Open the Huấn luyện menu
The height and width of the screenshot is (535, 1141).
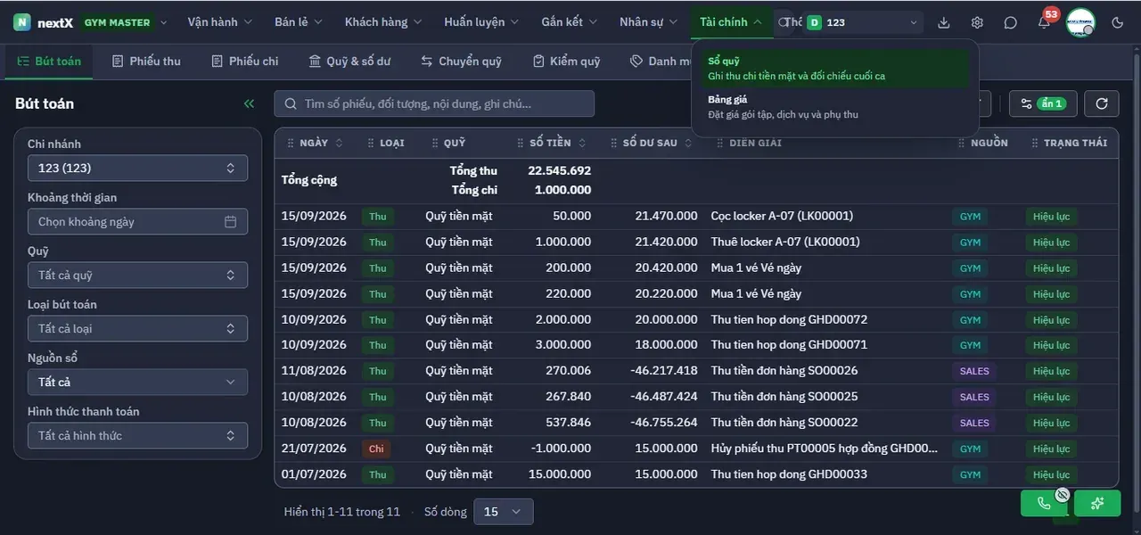pos(482,22)
